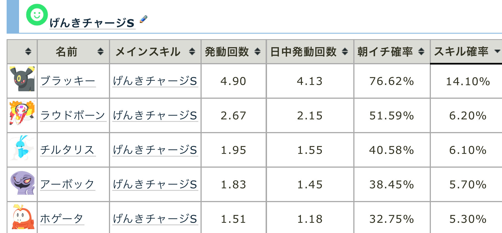Sort by the 発動回数 column
502x233 pixels.
click(x=257, y=52)
